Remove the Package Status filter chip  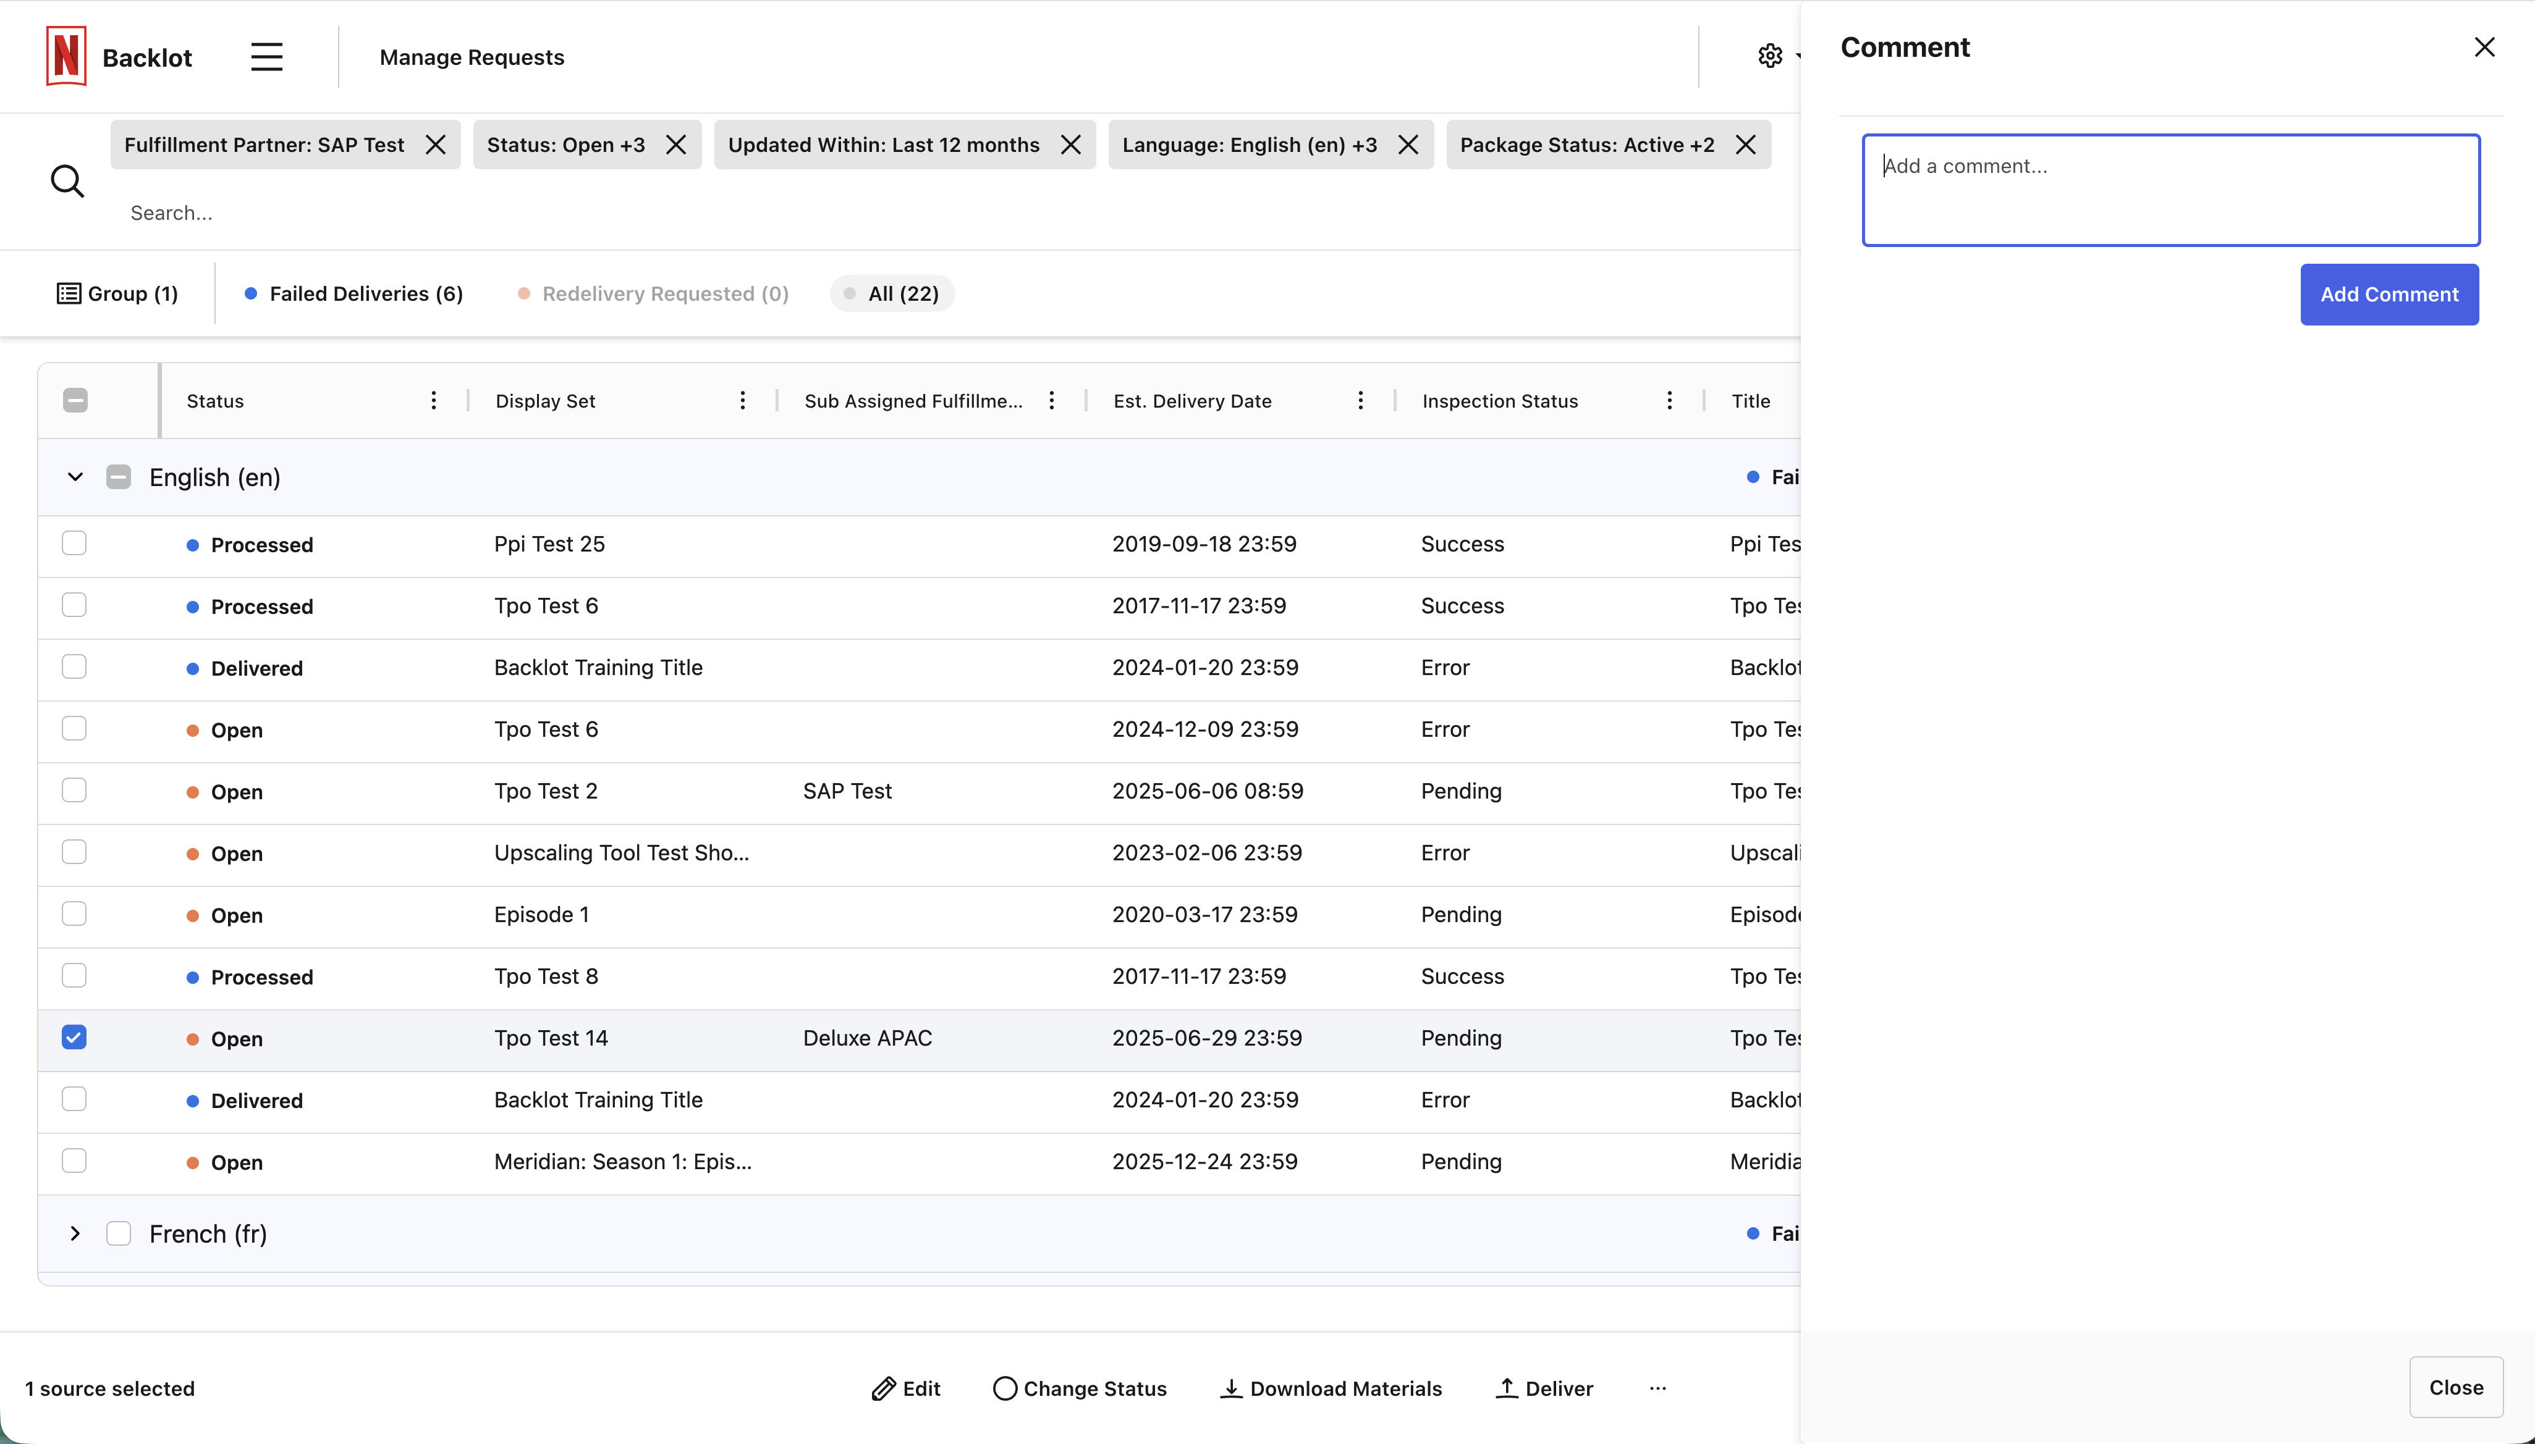[x=1746, y=145]
